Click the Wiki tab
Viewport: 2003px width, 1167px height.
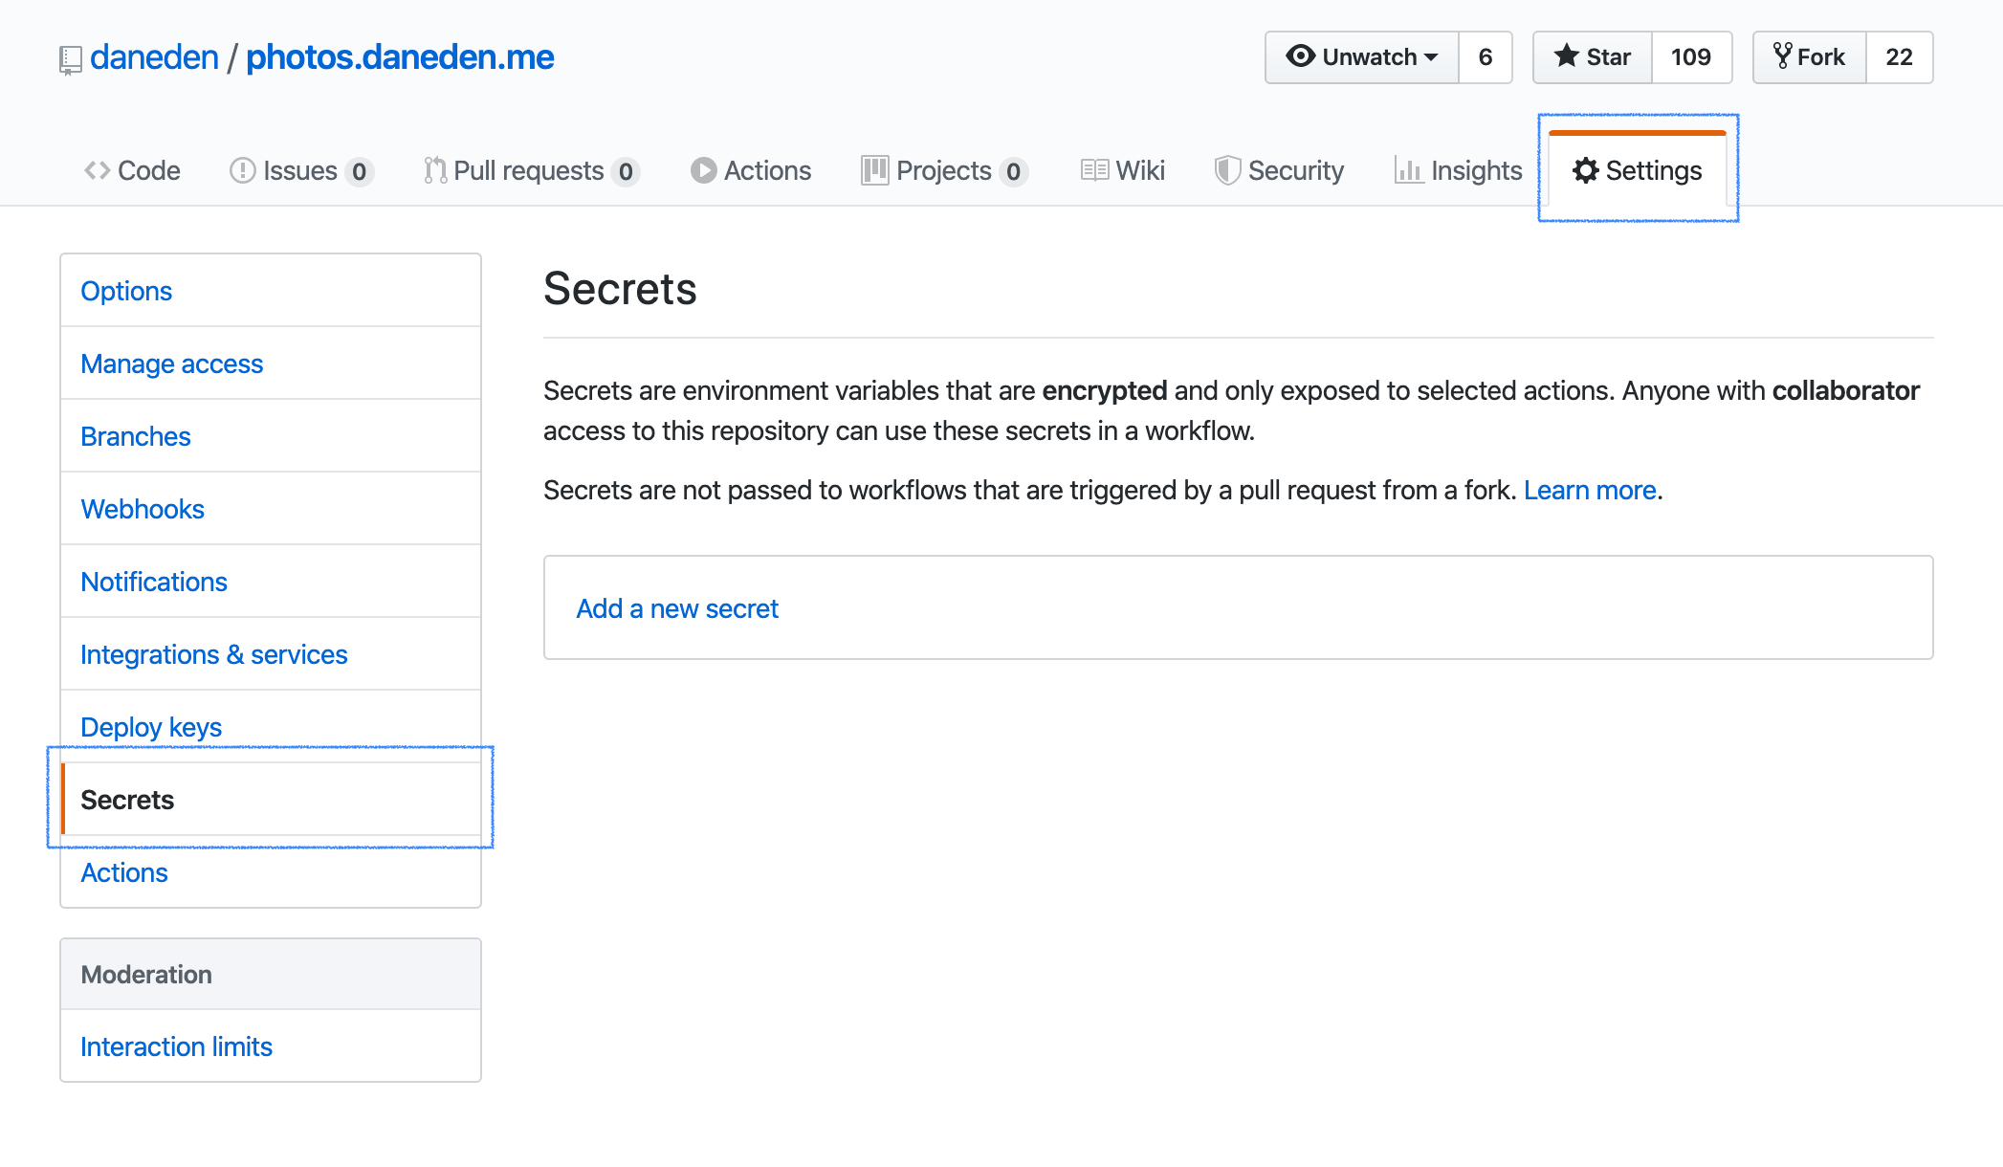pos(1121,169)
